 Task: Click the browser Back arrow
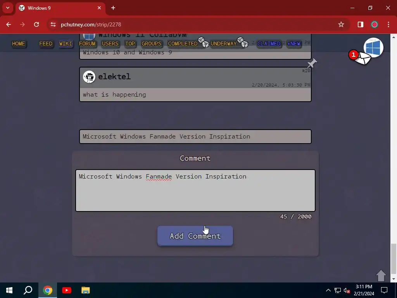coord(9,24)
